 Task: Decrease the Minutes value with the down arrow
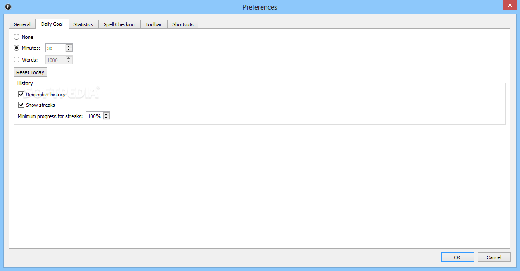[x=69, y=50]
